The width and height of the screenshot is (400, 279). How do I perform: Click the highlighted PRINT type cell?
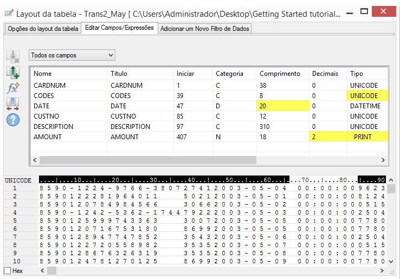tap(367, 137)
